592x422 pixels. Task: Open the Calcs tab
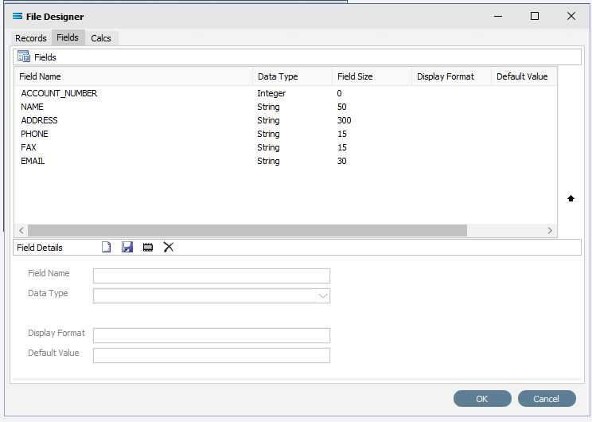101,38
